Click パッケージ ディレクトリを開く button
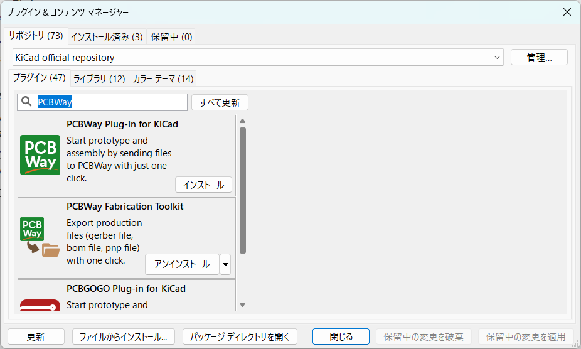The image size is (581, 349). coord(240,336)
